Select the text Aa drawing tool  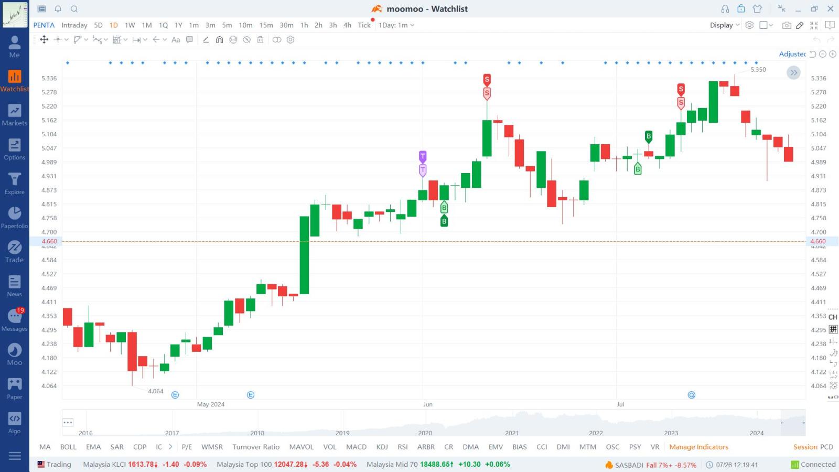[x=176, y=40]
